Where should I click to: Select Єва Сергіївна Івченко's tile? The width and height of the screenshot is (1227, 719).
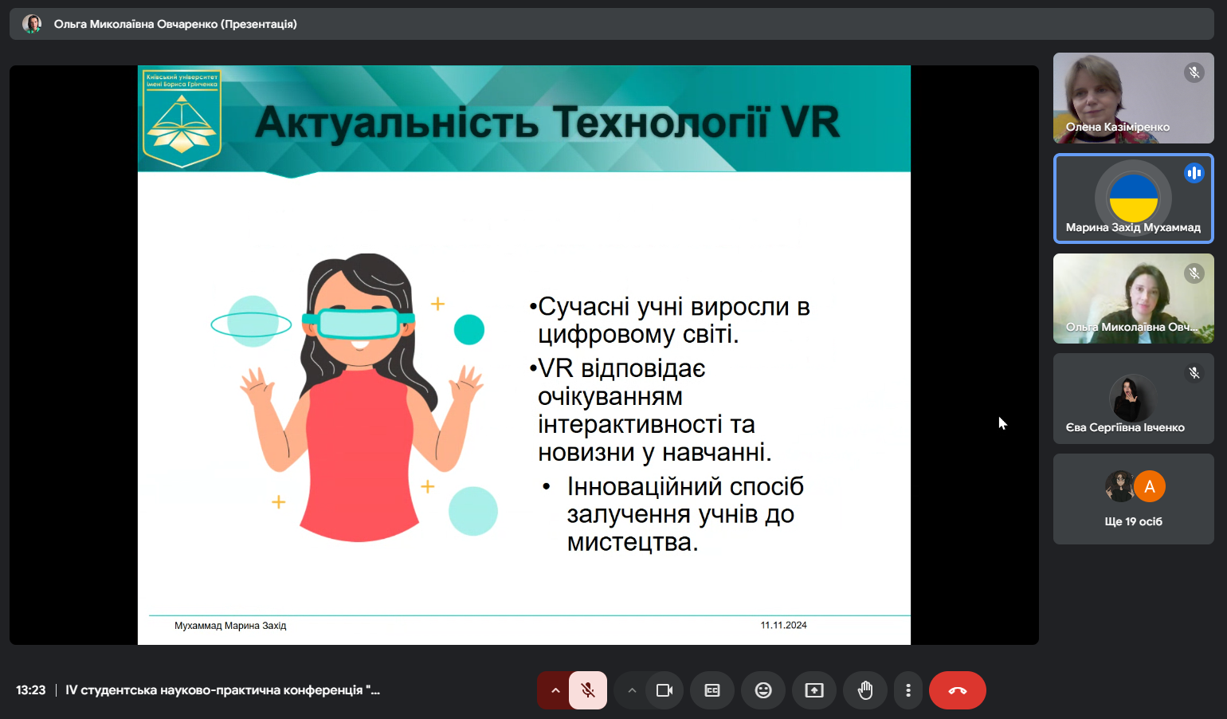(1133, 399)
